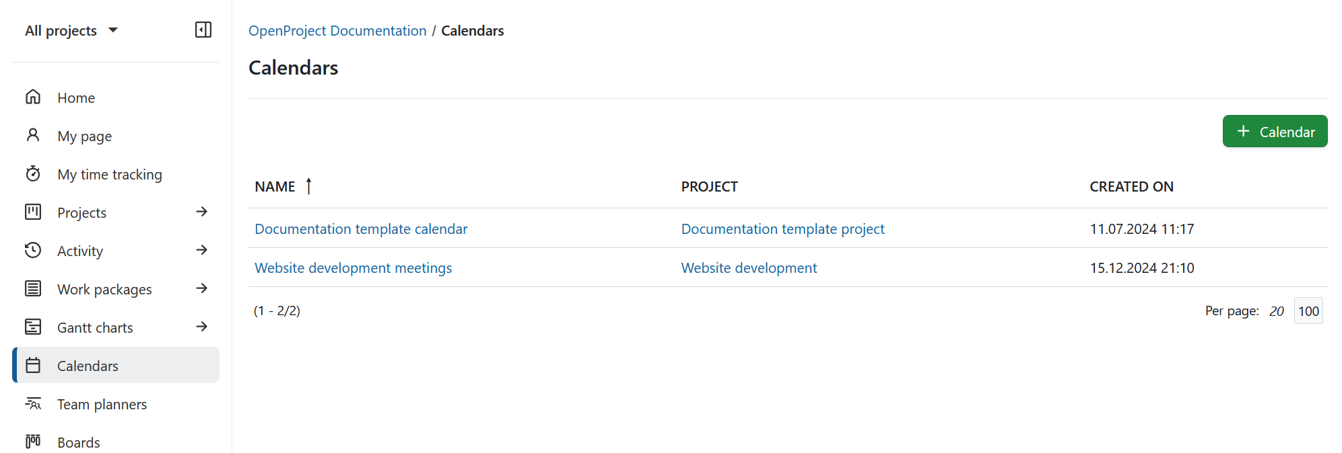Create a new calendar with + Calendar button
The height and width of the screenshot is (453, 1342).
coord(1275,131)
